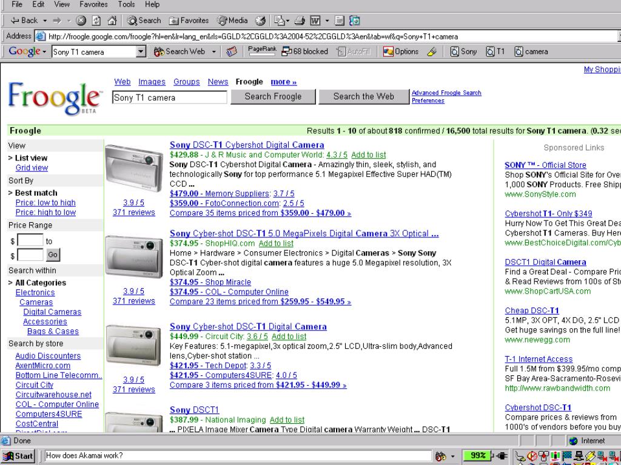This screenshot has width=621, height=465.
Task: Sort results by Price: high to low
Action: (45, 213)
